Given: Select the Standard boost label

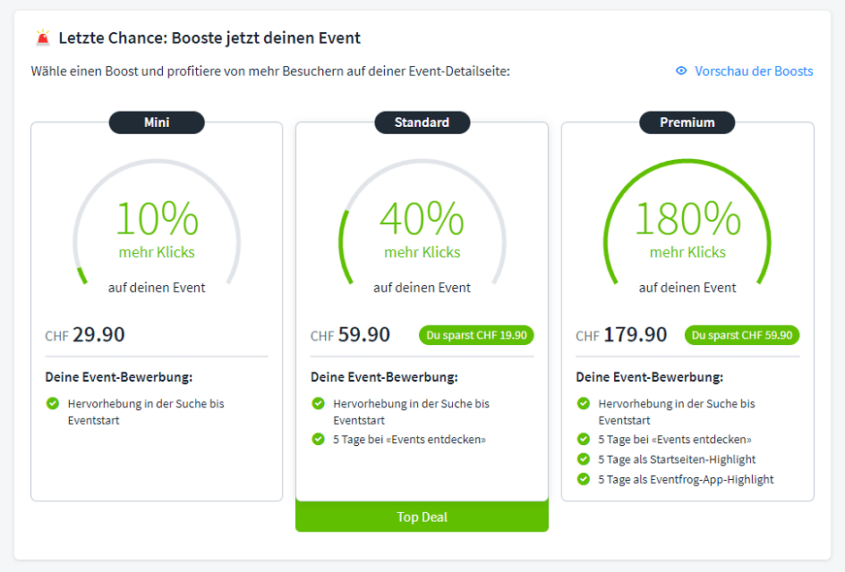Looking at the screenshot, I should 422,122.
